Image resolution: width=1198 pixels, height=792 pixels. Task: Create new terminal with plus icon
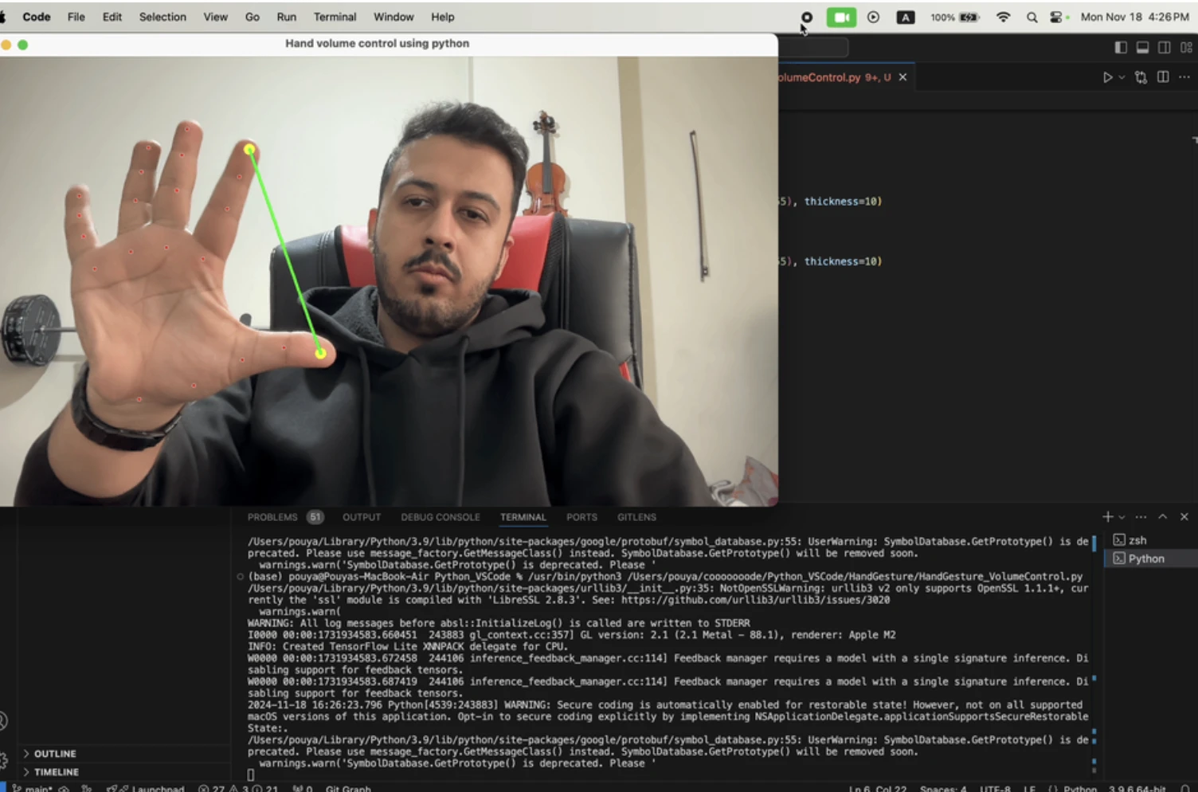tap(1107, 517)
